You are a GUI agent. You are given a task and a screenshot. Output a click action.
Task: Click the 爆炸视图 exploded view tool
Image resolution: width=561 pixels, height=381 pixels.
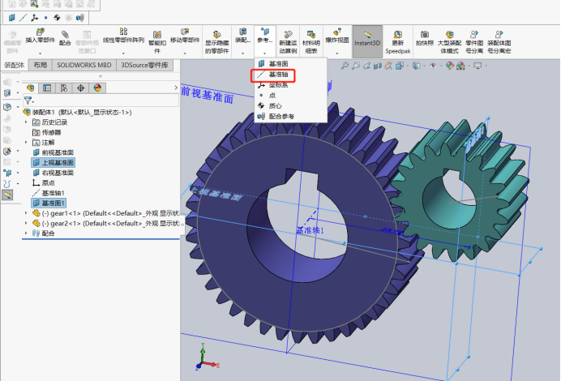337,36
